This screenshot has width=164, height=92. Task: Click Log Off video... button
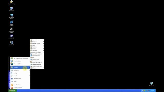[x=20, y=85]
